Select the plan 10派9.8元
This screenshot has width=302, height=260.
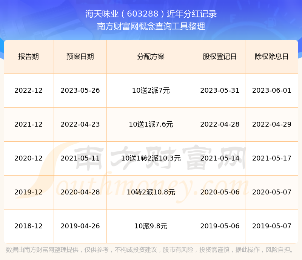(x=151, y=226)
